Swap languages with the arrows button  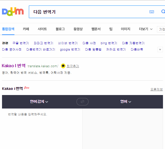tap(82, 102)
